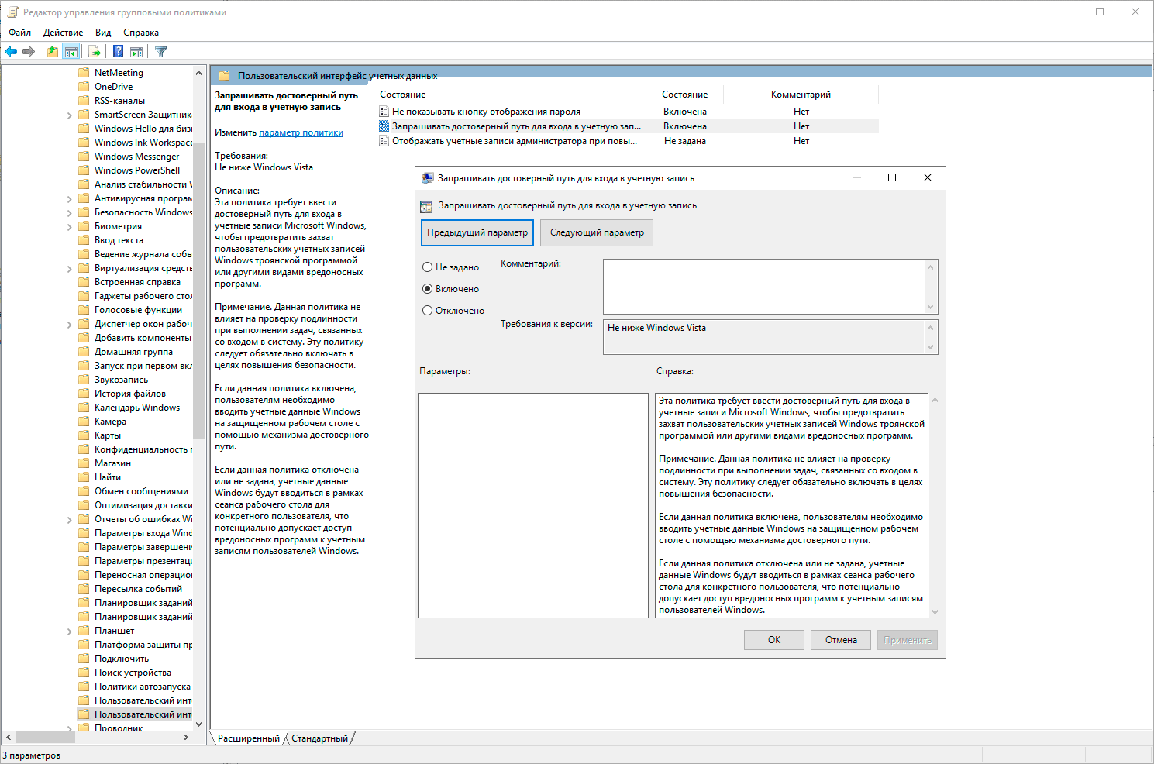
Task: Click the up-one-level folder icon
Action: [52, 52]
